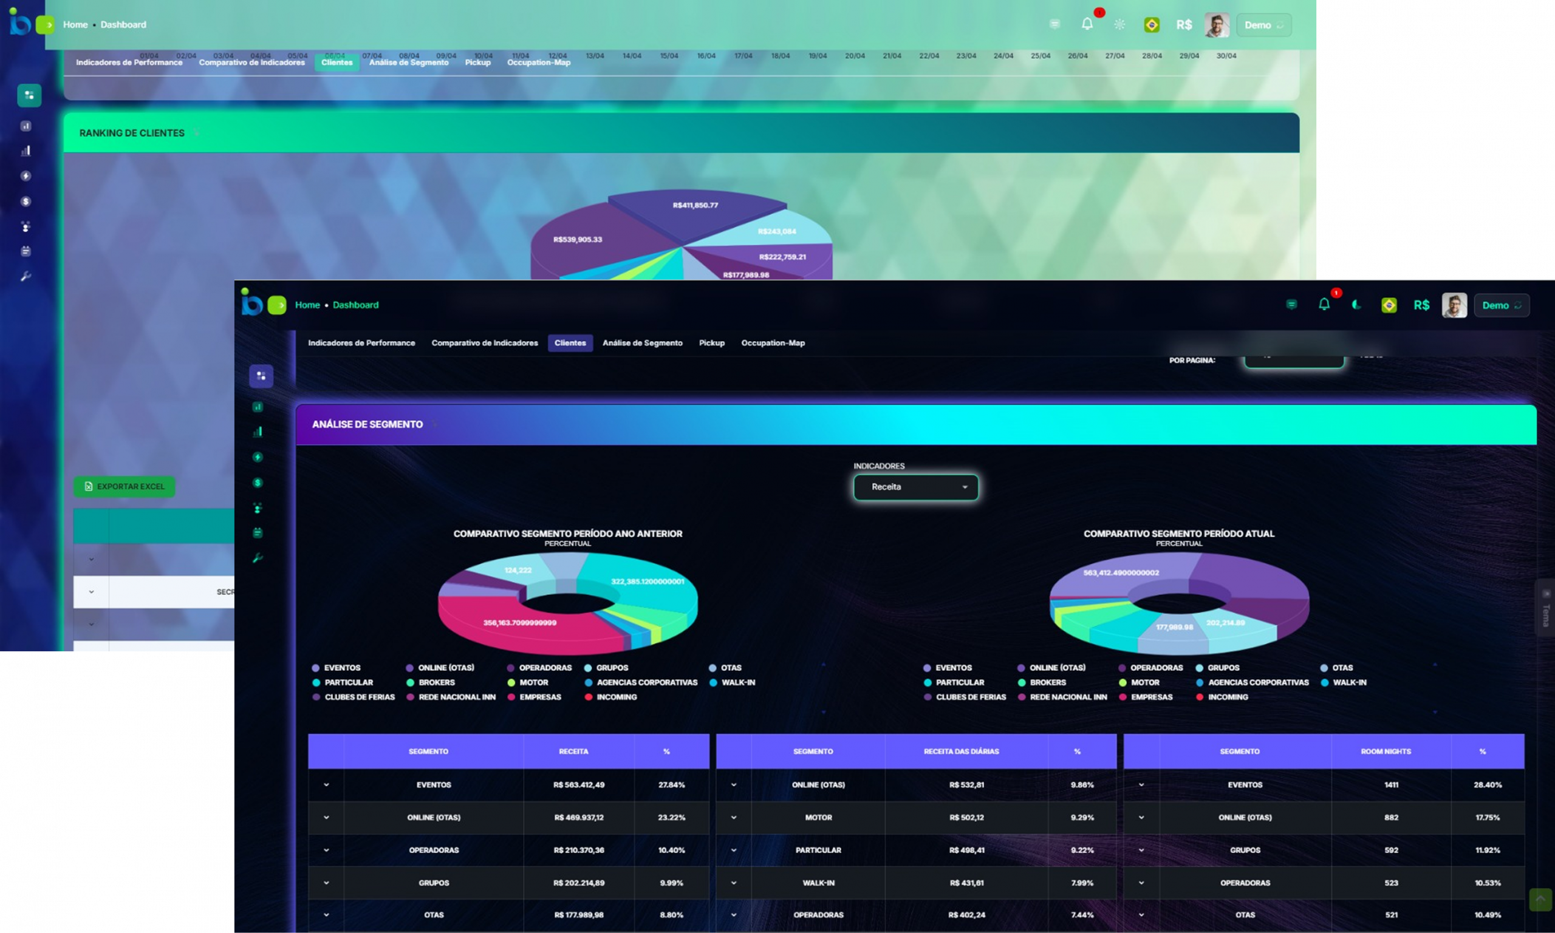Expand the MOTOR row in the Receita das Diárias table
The image size is (1555, 933).
[734, 817]
